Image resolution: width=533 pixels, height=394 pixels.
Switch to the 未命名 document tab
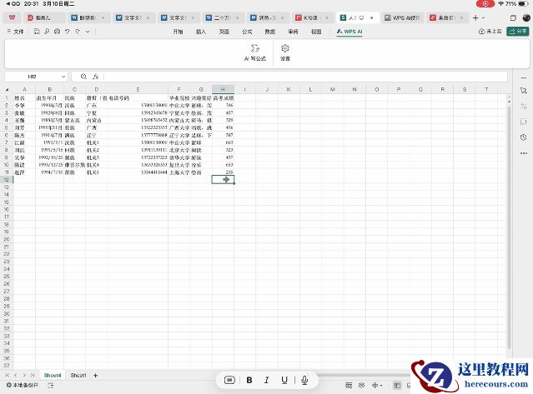tap(446, 17)
